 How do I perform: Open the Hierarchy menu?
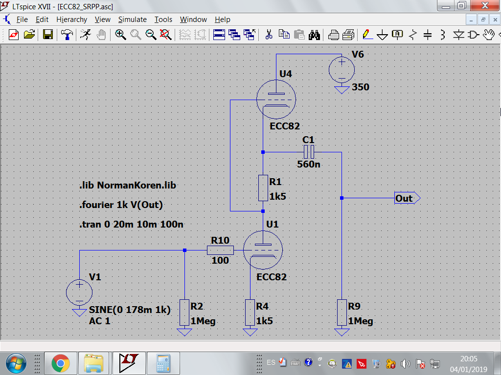tap(71, 20)
